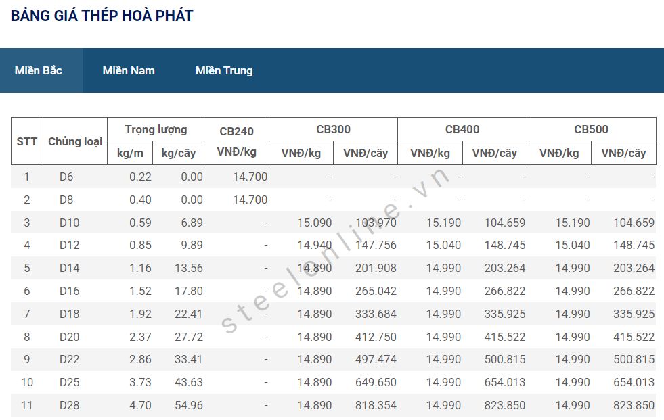This screenshot has width=664, height=420.
Task: Click the kg/m sub-header
Action: [130, 153]
